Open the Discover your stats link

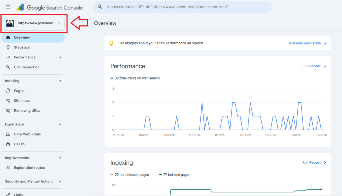tap(305, 43)
